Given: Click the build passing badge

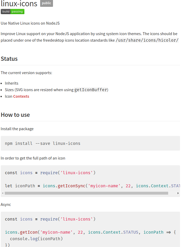Looking at the screenshot, I should coord(13,12).
